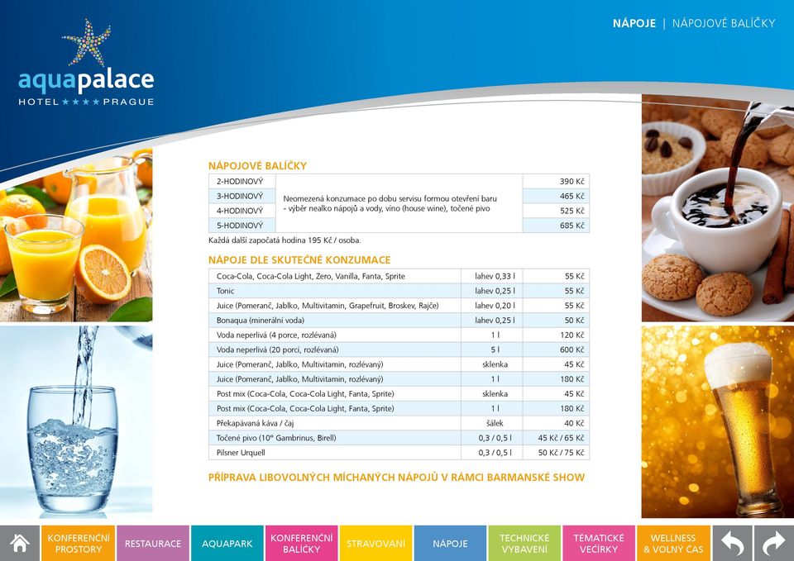Viewport: 794px width, 561px height.
Task: Click the Neomezená konzumace description text
Action: tap(390, 203)
